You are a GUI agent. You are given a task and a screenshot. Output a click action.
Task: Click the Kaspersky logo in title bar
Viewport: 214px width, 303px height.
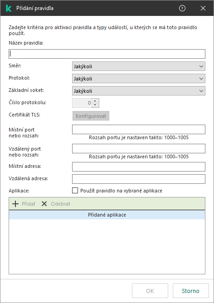(x=9, y=8)
